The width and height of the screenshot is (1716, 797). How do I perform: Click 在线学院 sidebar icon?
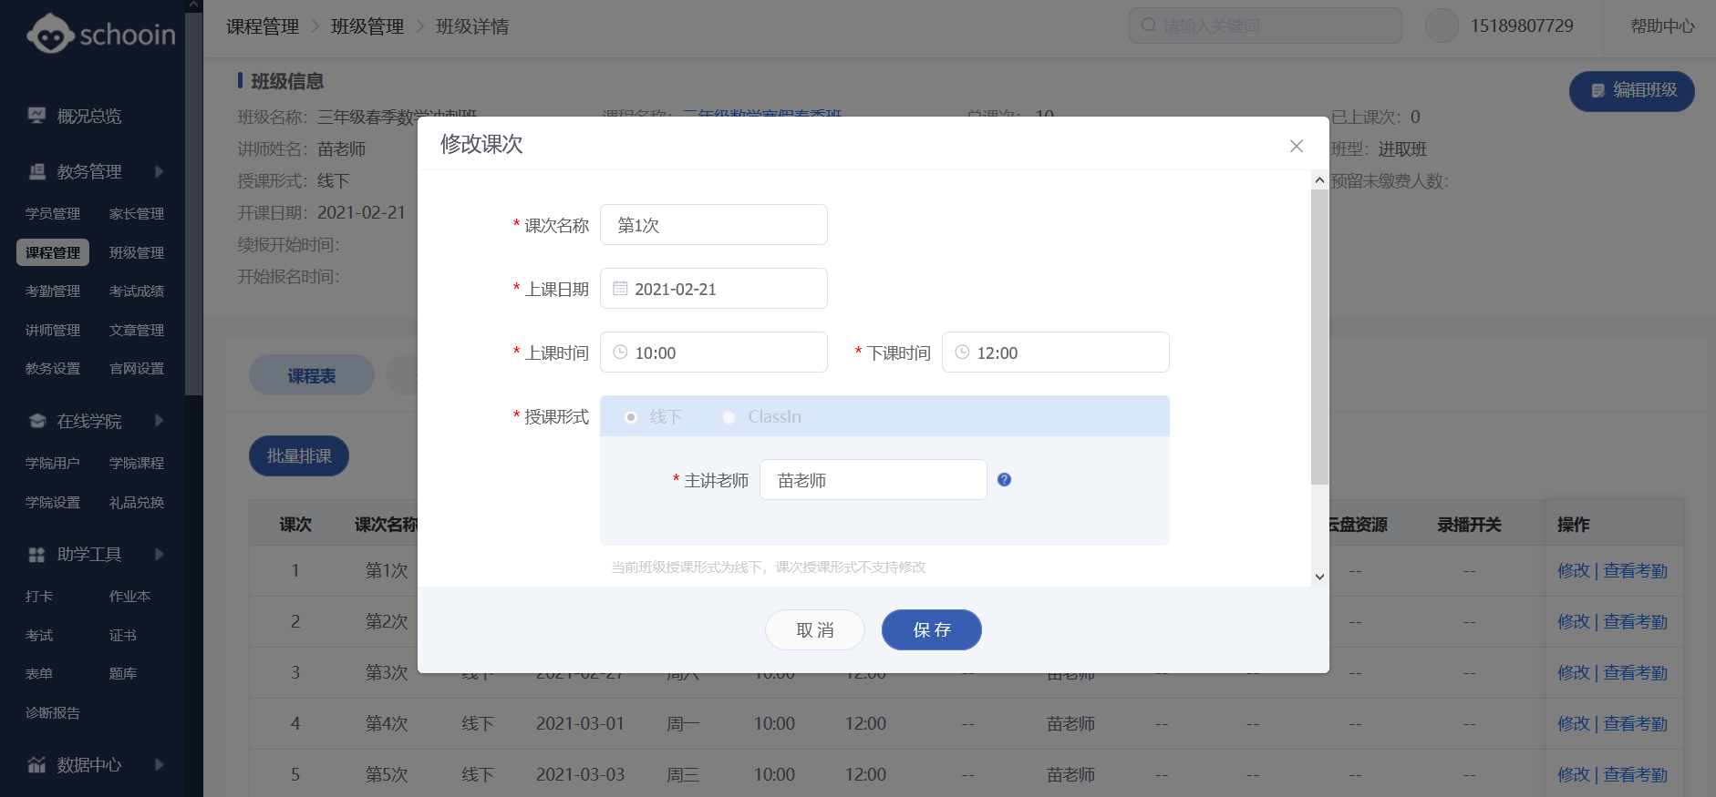36,421
